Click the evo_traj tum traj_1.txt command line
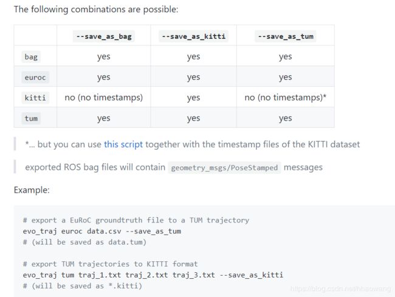 (x=153, y=275)
